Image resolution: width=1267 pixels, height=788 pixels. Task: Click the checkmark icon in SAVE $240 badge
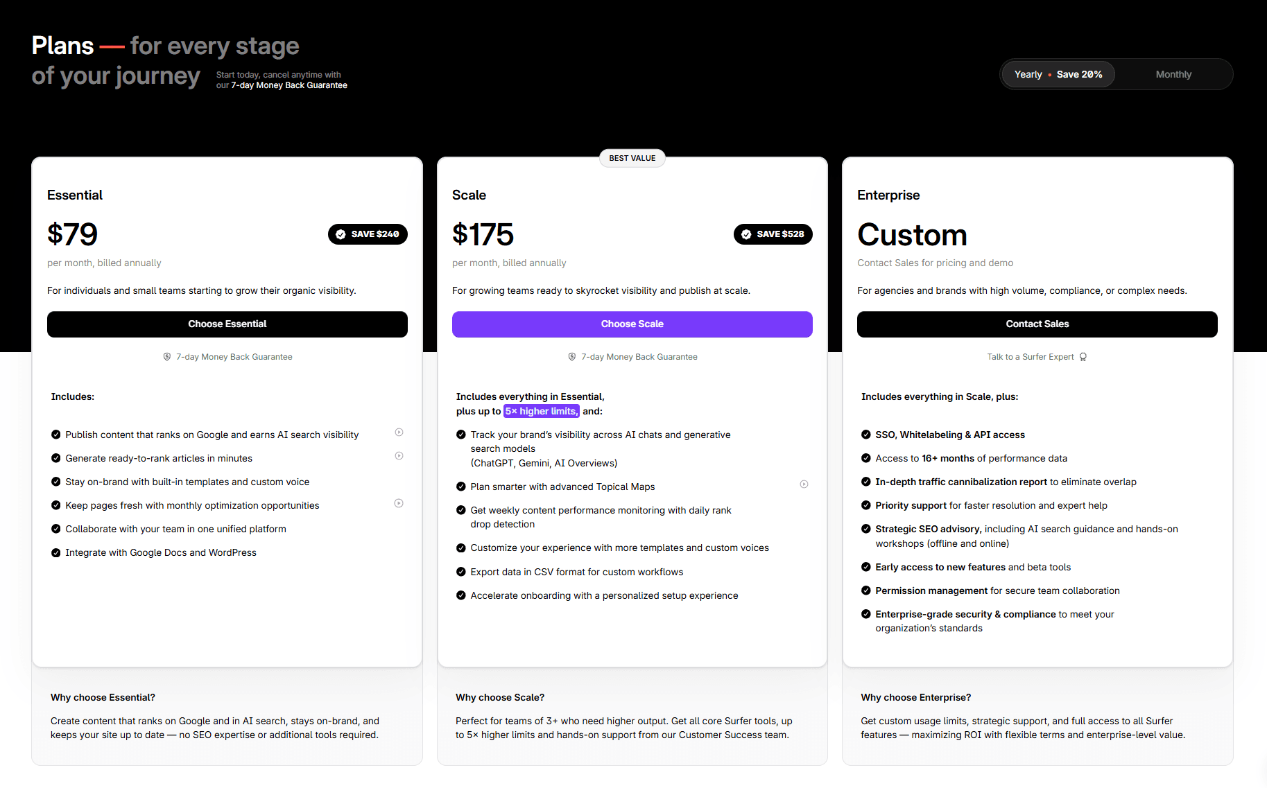click(x=341, y=234)
